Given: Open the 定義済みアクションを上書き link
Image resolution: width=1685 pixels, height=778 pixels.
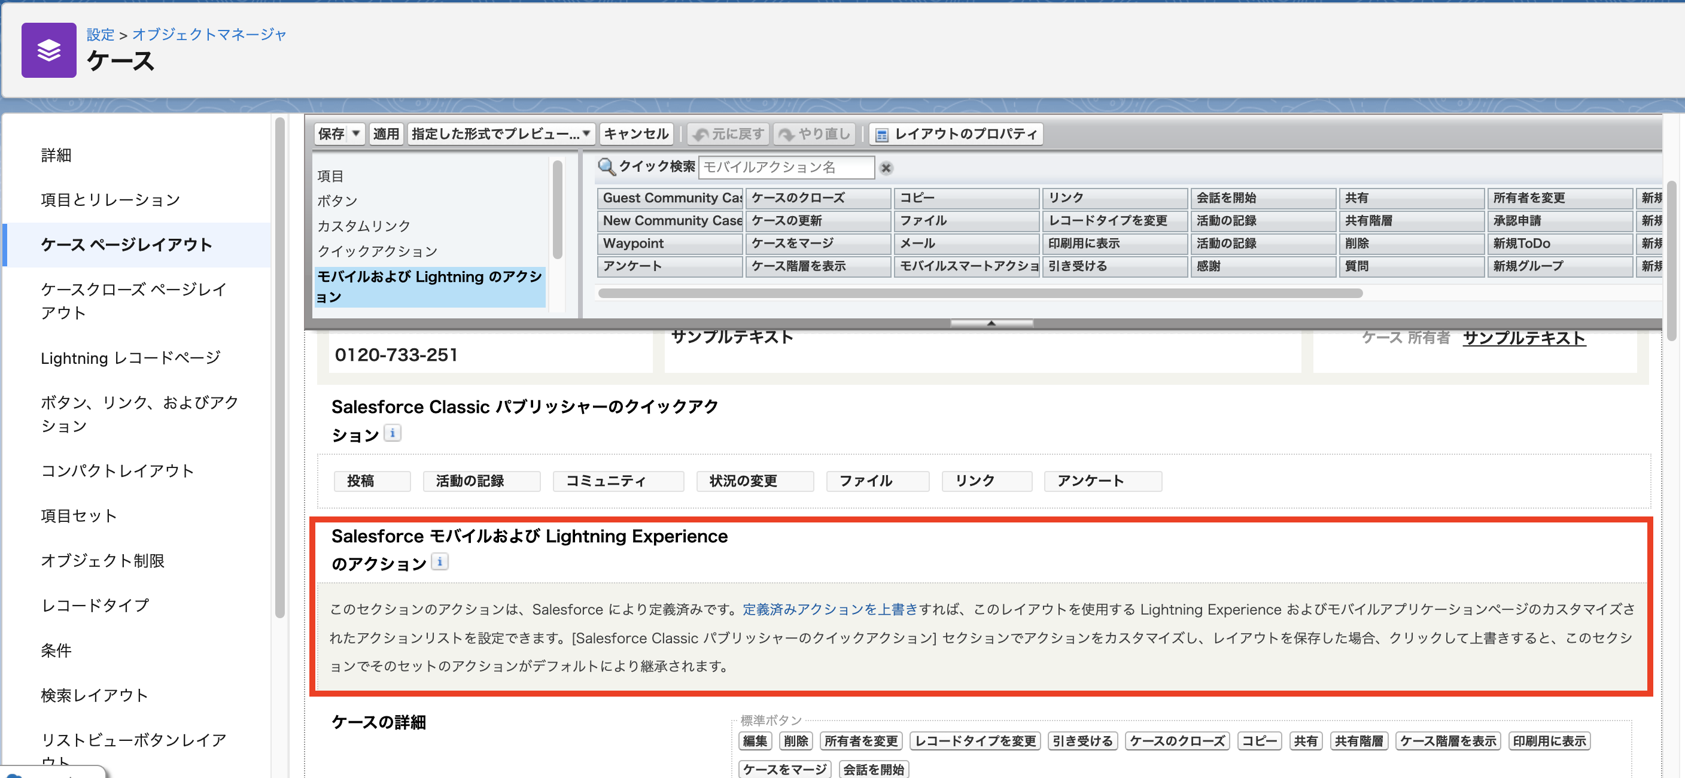Looking at the screenshot, I should coord(829,609).
